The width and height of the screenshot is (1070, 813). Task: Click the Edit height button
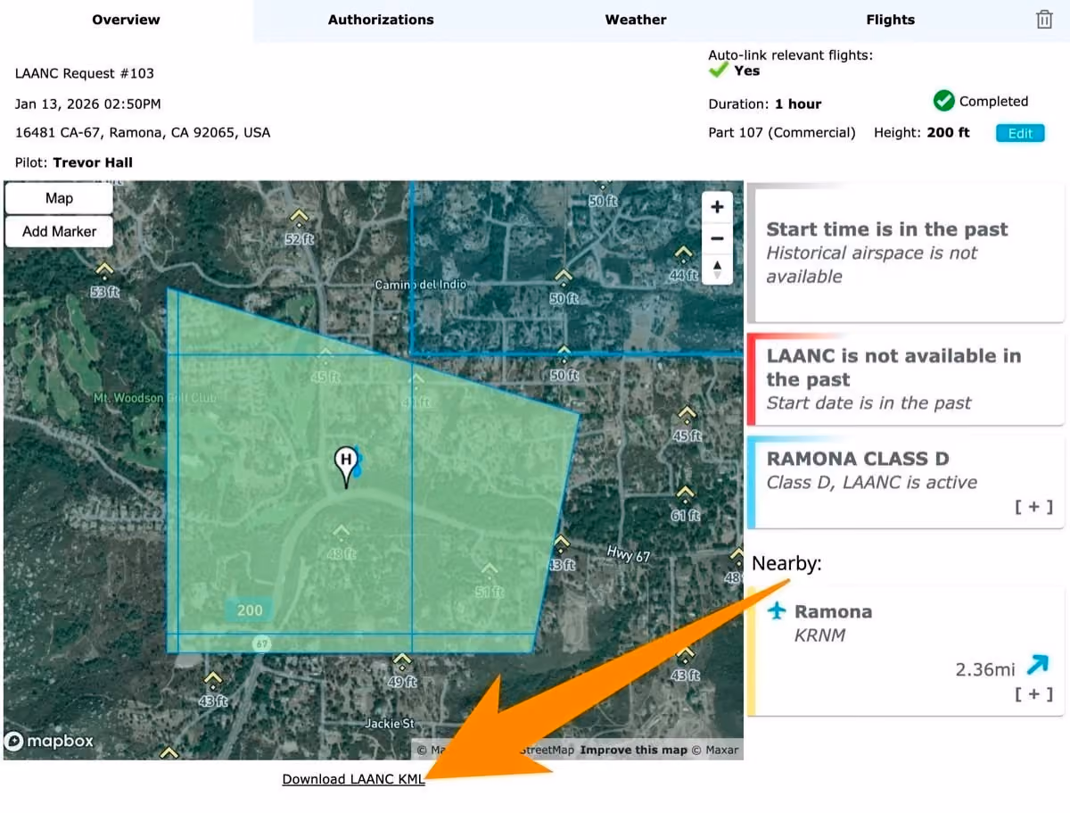click(x=1020, y=133)
